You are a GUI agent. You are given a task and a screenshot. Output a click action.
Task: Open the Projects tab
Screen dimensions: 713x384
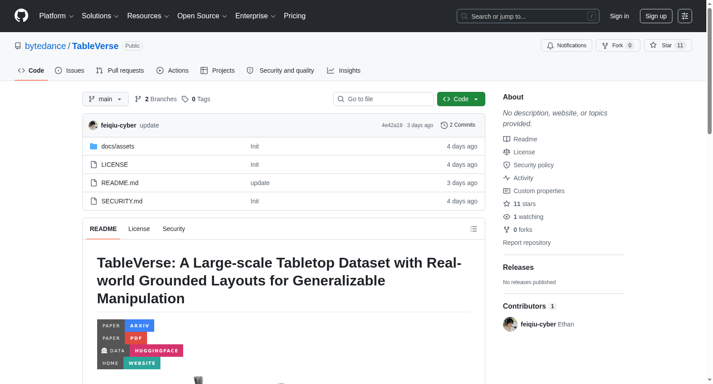point(217,70)
